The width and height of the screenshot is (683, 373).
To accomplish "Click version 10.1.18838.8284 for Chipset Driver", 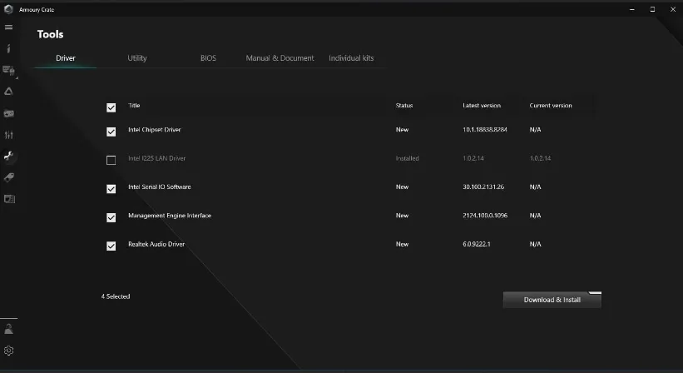I will tap(485, 129).
